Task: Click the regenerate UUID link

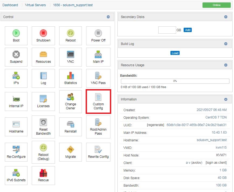Action: [x=155, y=125]
